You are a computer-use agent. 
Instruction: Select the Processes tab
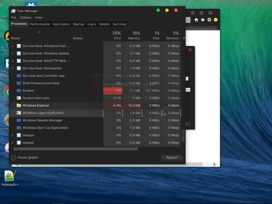[x=19, y=24]
